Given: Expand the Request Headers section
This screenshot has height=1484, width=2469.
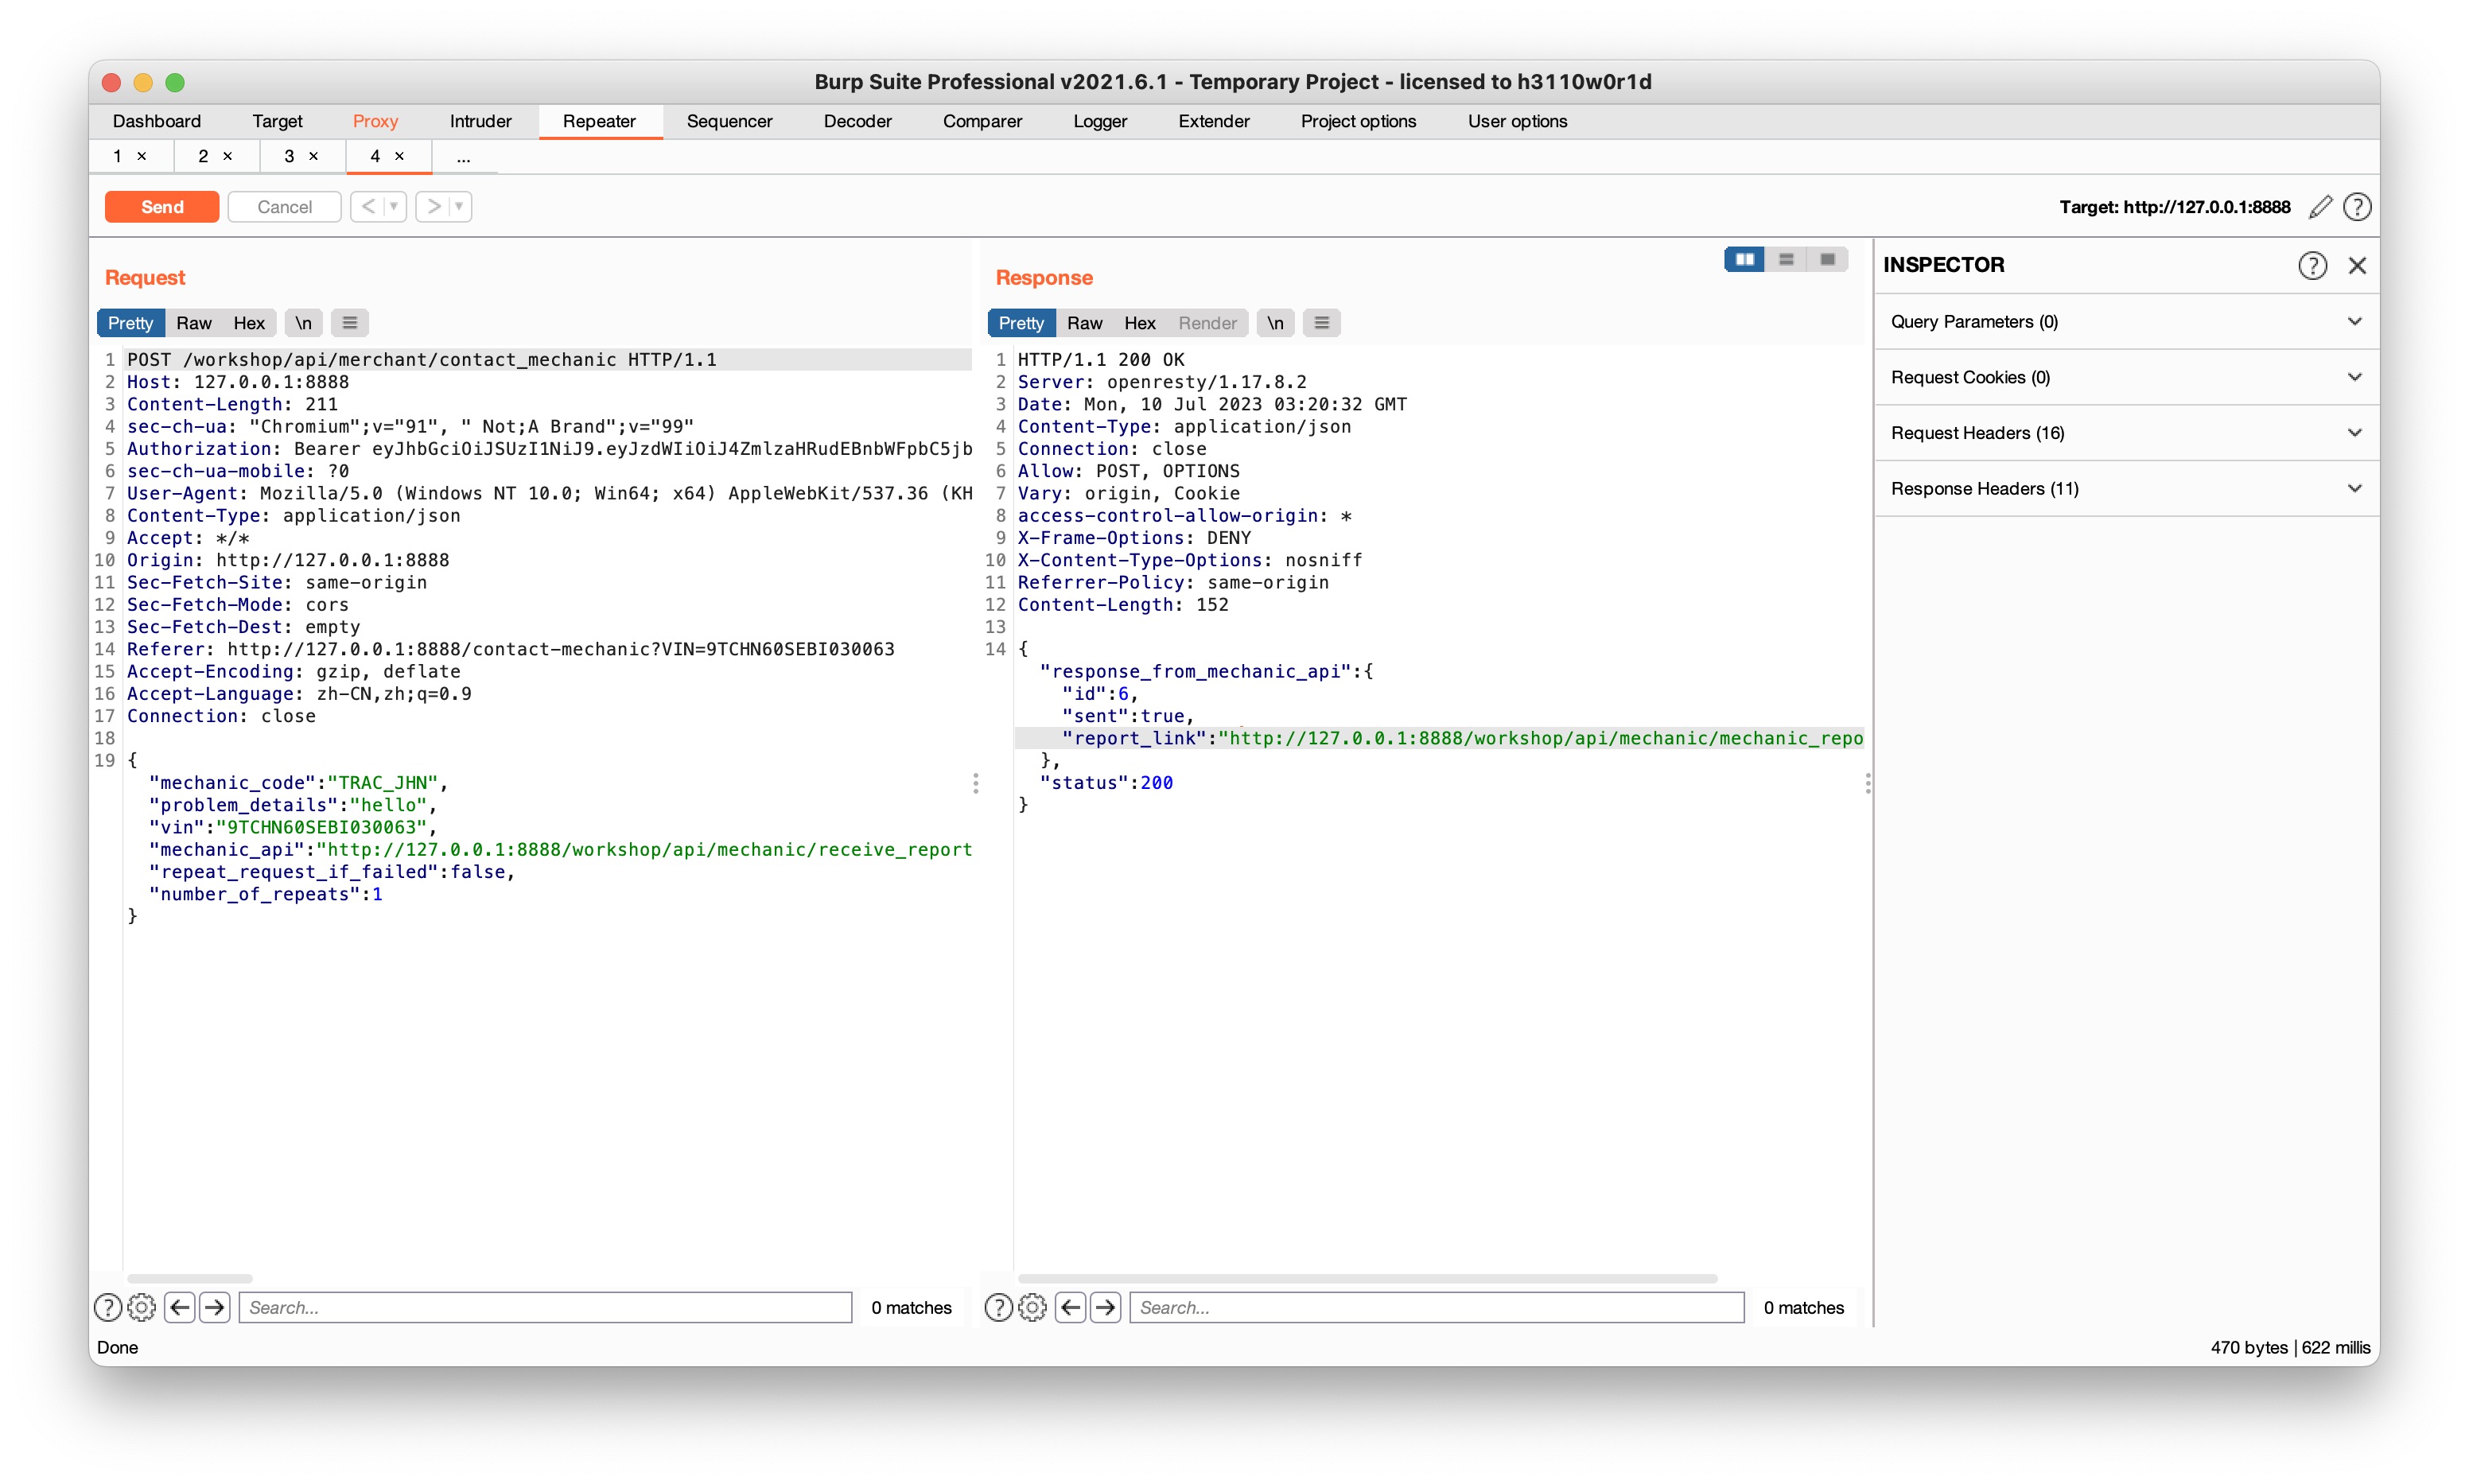Looking at the screenshot, I should pyautogui.click(x=2125, y=433).
